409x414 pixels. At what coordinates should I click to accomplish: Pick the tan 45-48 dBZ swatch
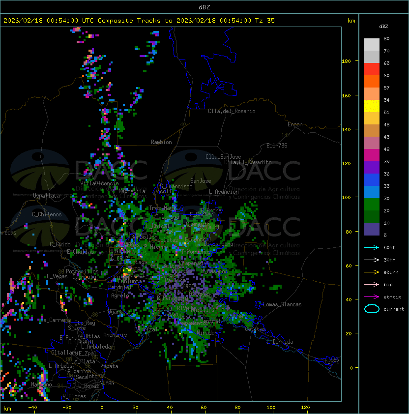[x=372, y=131]
